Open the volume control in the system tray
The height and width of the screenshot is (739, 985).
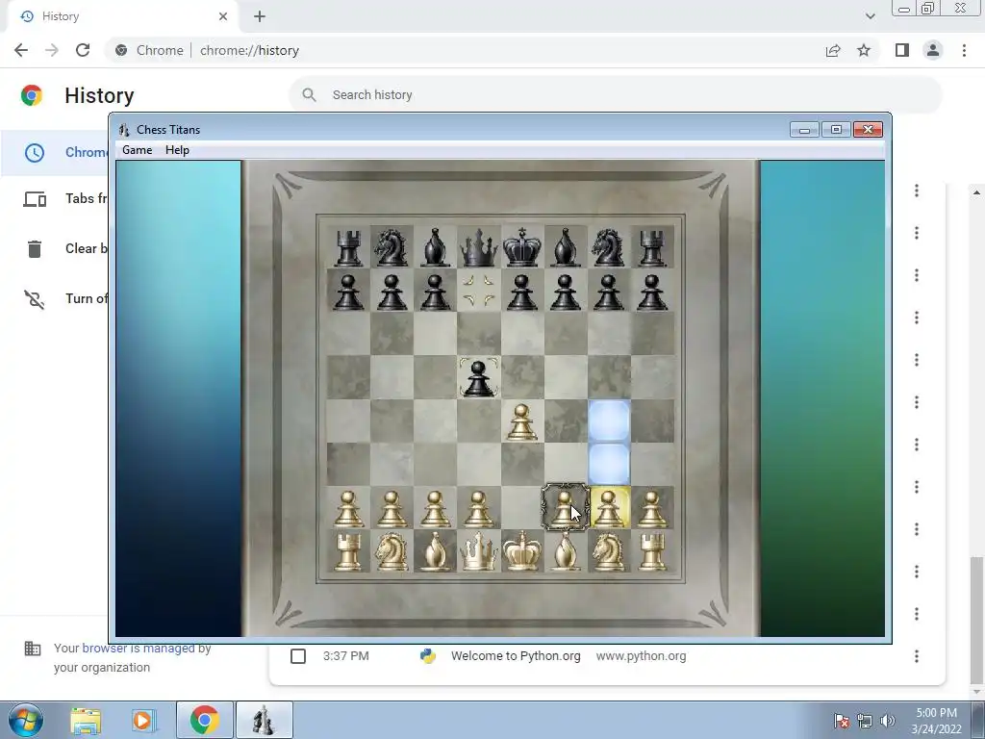coord(887,721)
